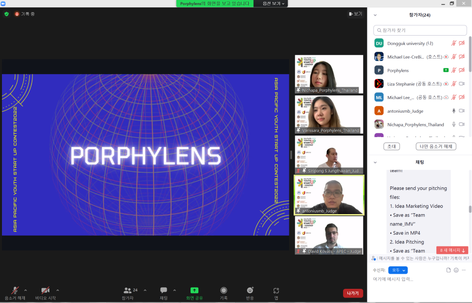Select the A avatar of antoniusmb_Judge

pyautogui.click(x=379, y=111)
